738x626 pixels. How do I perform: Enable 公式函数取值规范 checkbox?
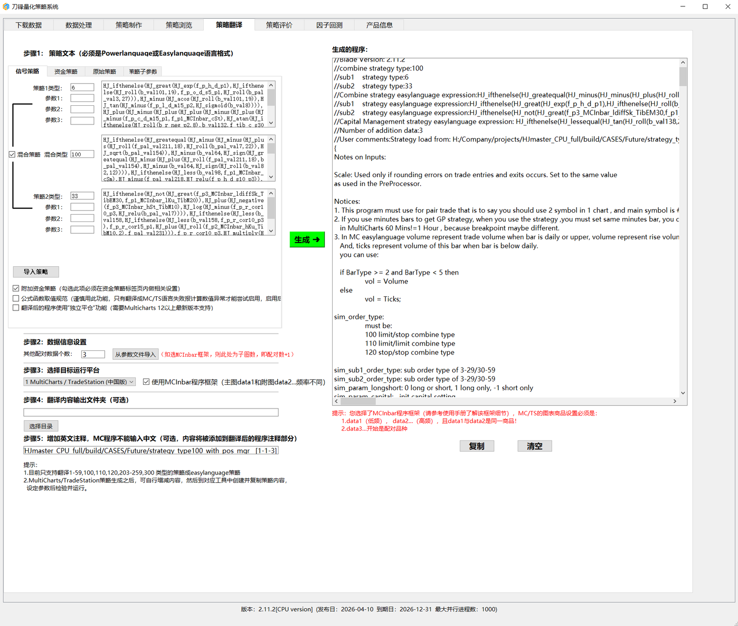coord(16,298)
